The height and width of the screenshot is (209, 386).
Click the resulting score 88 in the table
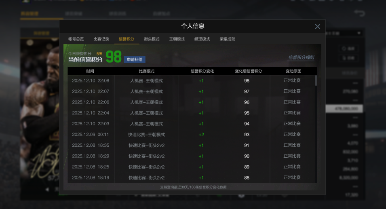[247, 178]
